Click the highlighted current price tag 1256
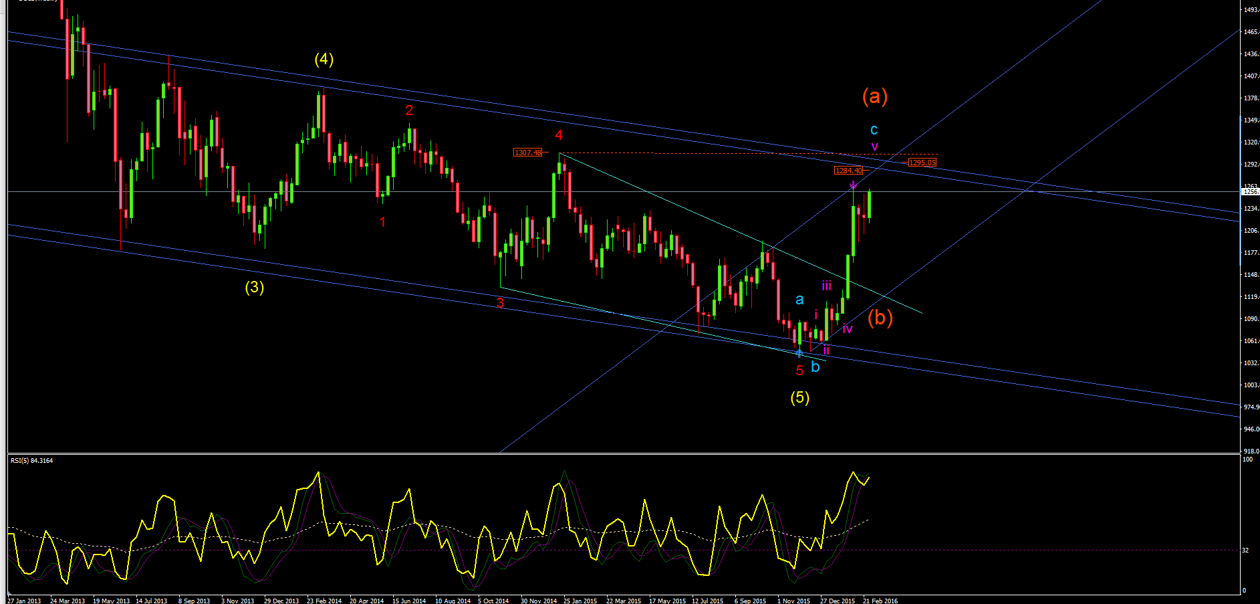 point(1250,192)
